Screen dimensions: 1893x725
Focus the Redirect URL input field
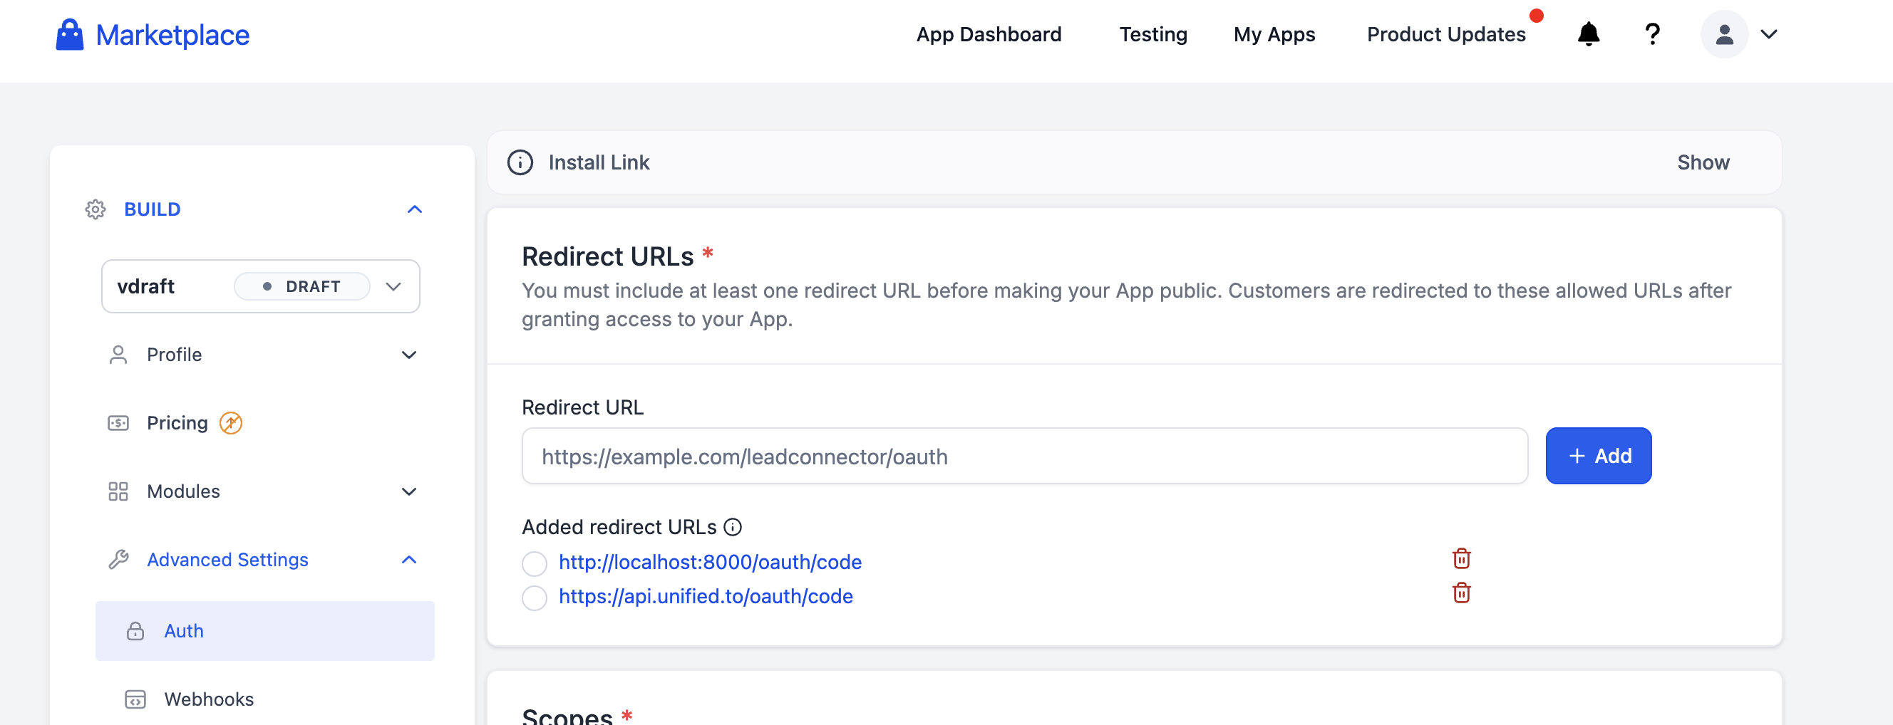click(x=1023, y=457)
